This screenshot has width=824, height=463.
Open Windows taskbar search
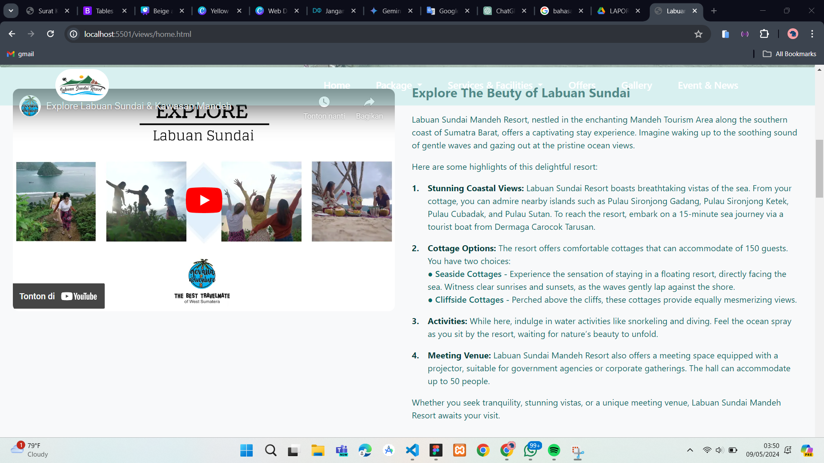(x=270, y=451)
